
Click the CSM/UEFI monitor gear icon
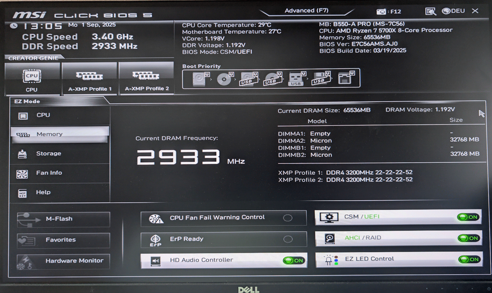(329, 217)
